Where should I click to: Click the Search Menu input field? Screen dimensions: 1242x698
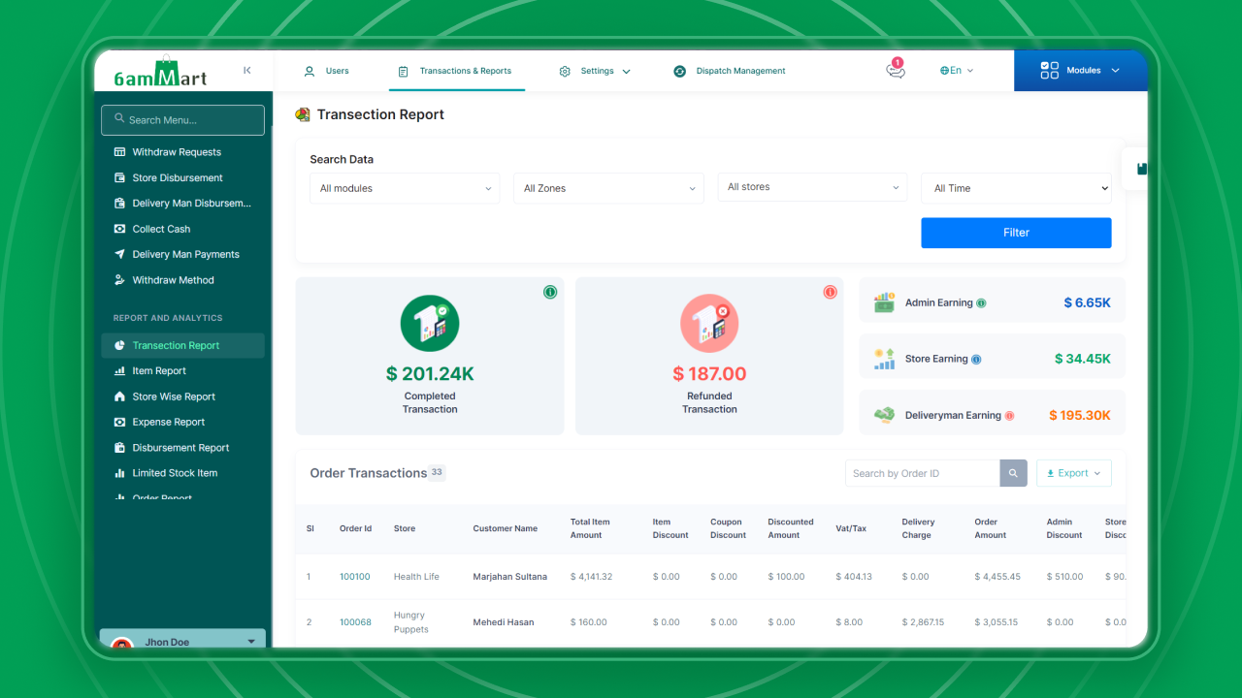[x=182, y=120]
